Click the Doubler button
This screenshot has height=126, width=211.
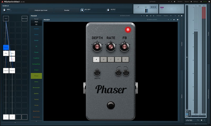tap(67, 10)
